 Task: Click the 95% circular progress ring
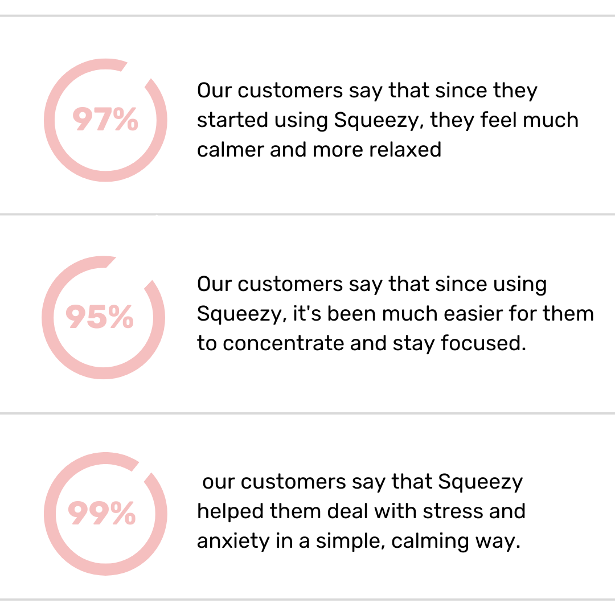click(x=103, y=317)
